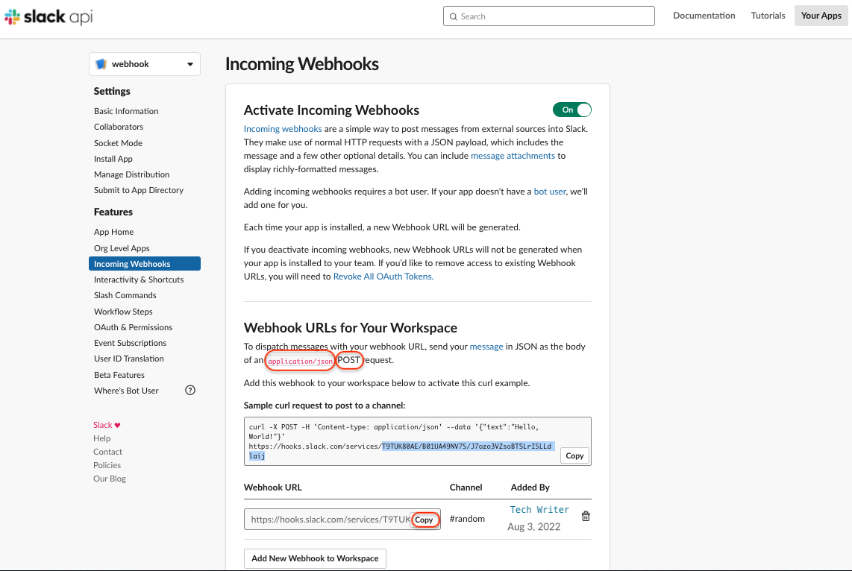This screenshot has width=852, height=571.
Task: Open the bot user link
Action: click(x=550, y=192)
